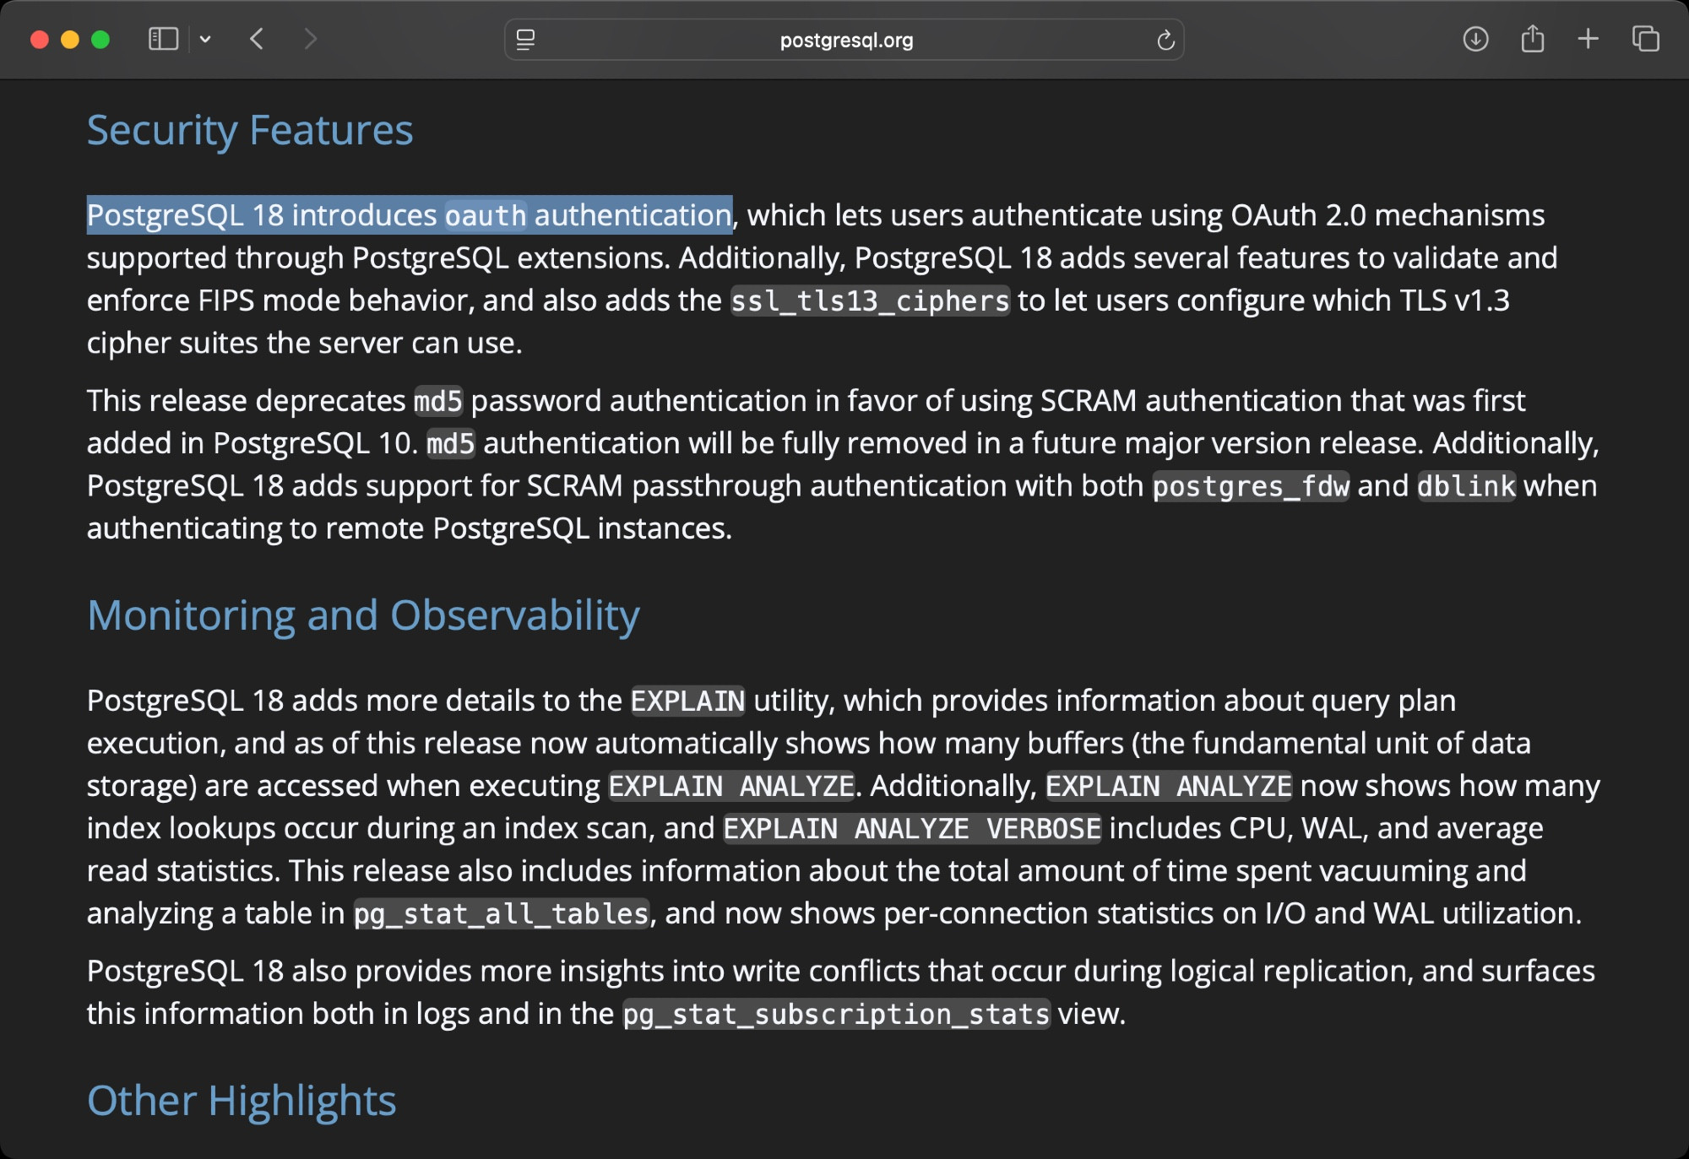Click the postgres_fdw code term
1689x1159 pixels.
point(1251,487)
